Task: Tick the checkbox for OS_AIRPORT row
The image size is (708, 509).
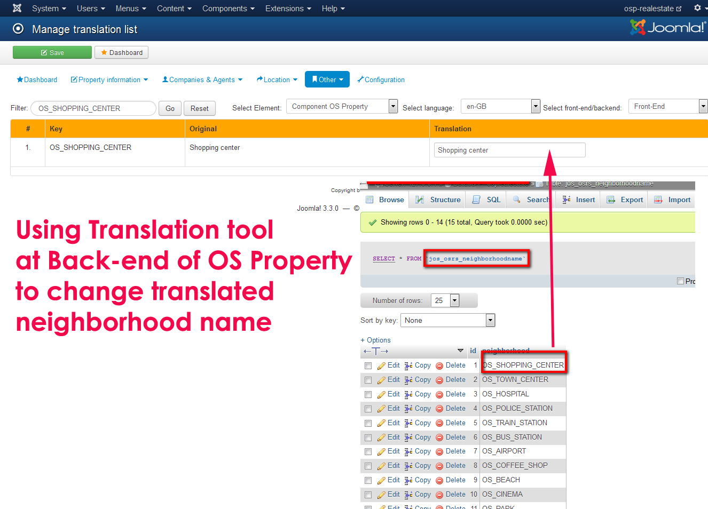Action: tap(368, 451)
